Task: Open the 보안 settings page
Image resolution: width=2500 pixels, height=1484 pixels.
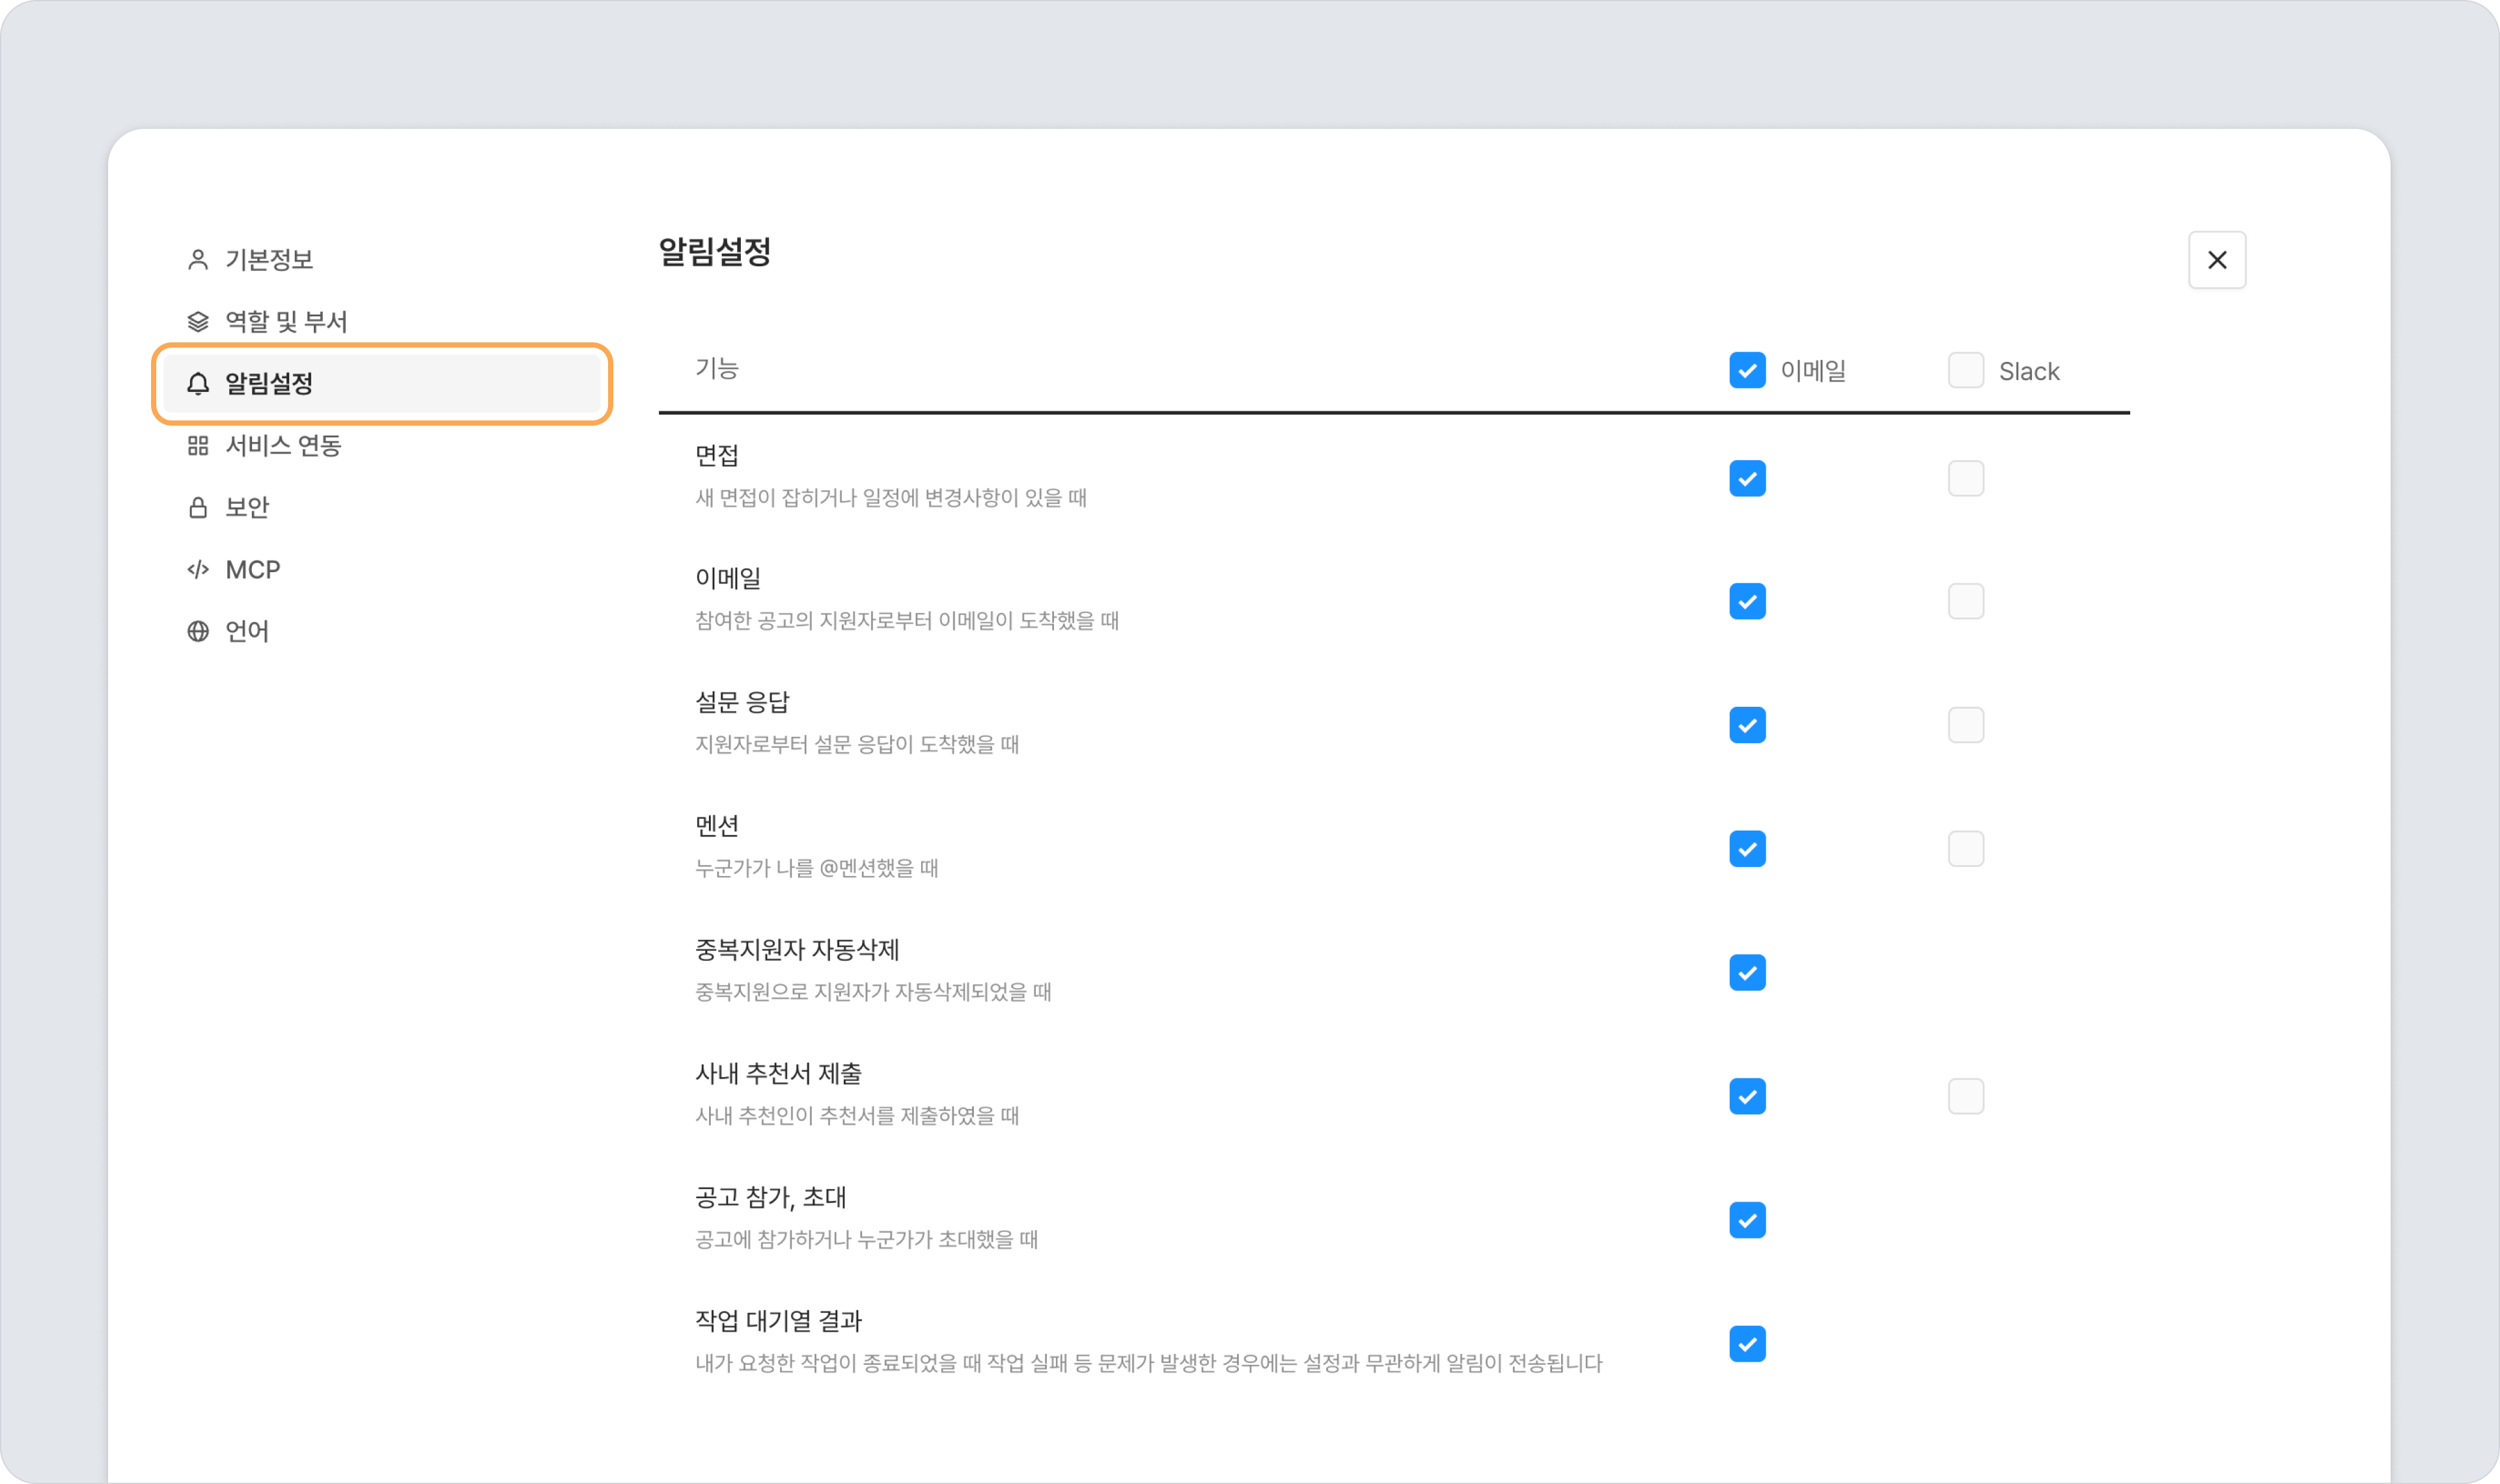Action: coord(382,508)
